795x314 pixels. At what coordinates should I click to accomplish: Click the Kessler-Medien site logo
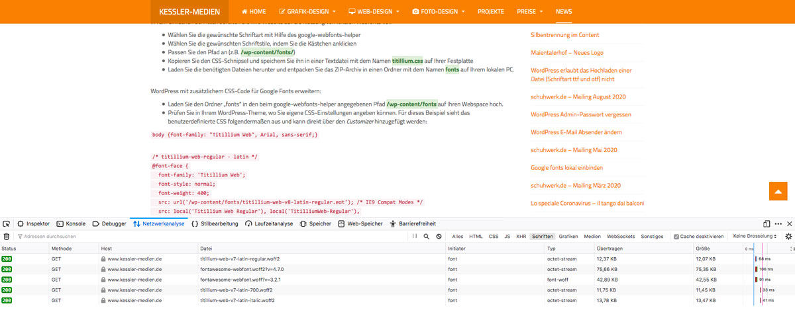(x=189, y=11)
